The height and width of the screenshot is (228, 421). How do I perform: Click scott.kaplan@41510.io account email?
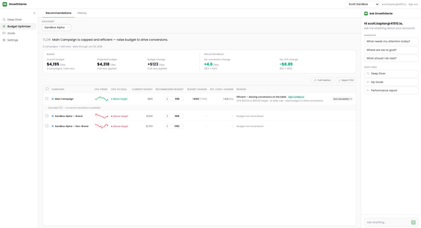click(394, 4)
